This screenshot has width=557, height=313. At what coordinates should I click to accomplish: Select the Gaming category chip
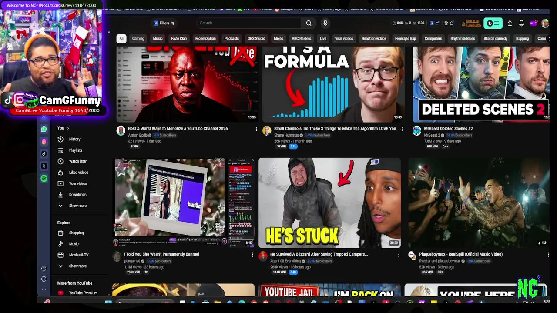(x=138, y=39)
